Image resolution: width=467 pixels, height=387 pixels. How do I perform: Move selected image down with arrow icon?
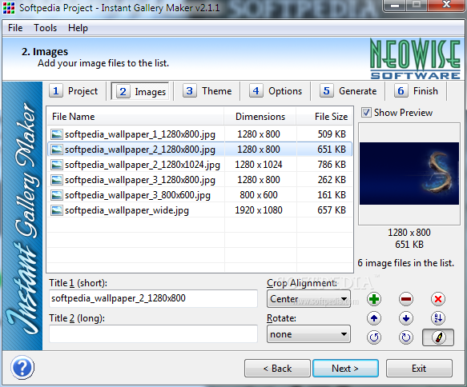pos(406,318)
